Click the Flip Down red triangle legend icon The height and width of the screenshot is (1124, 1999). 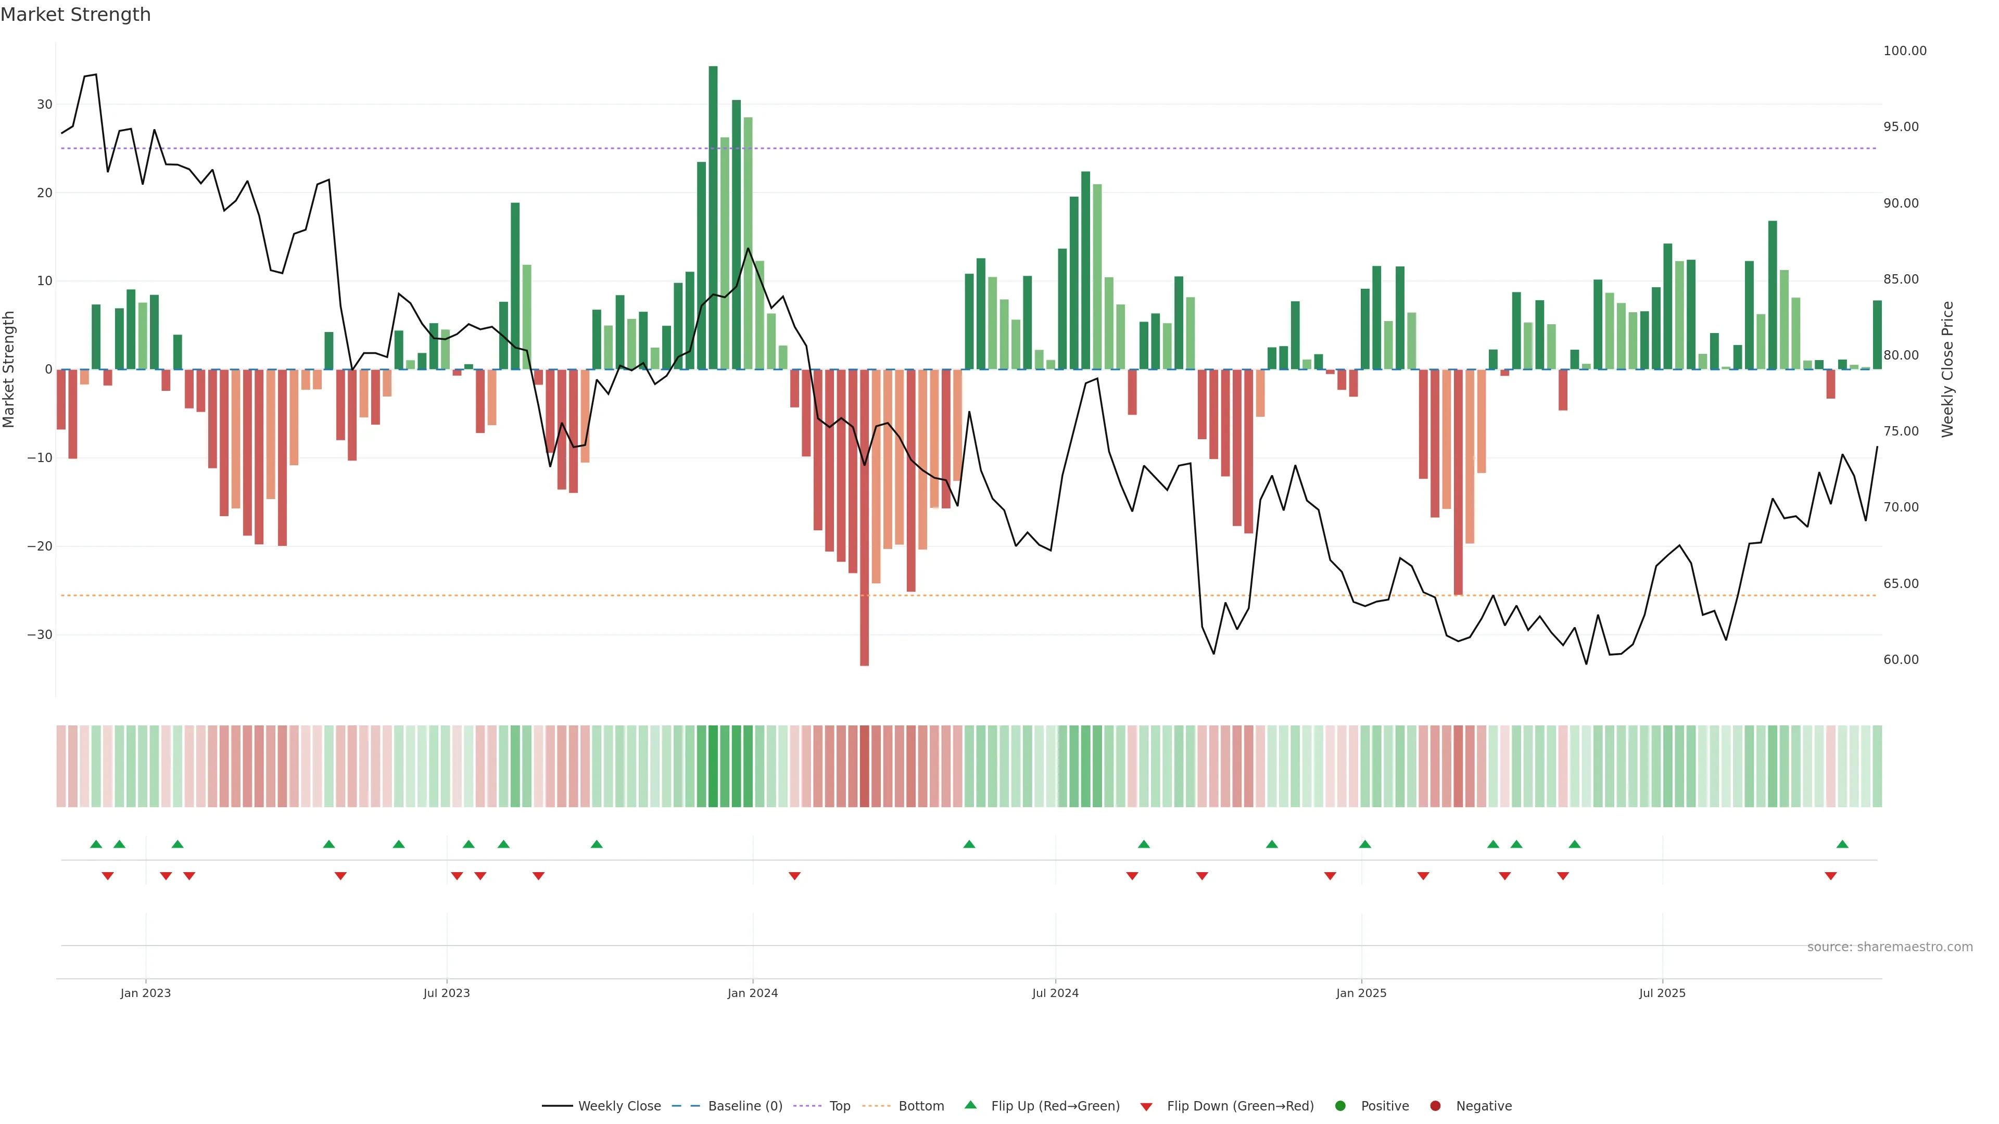click(x=1146, y=1107)
